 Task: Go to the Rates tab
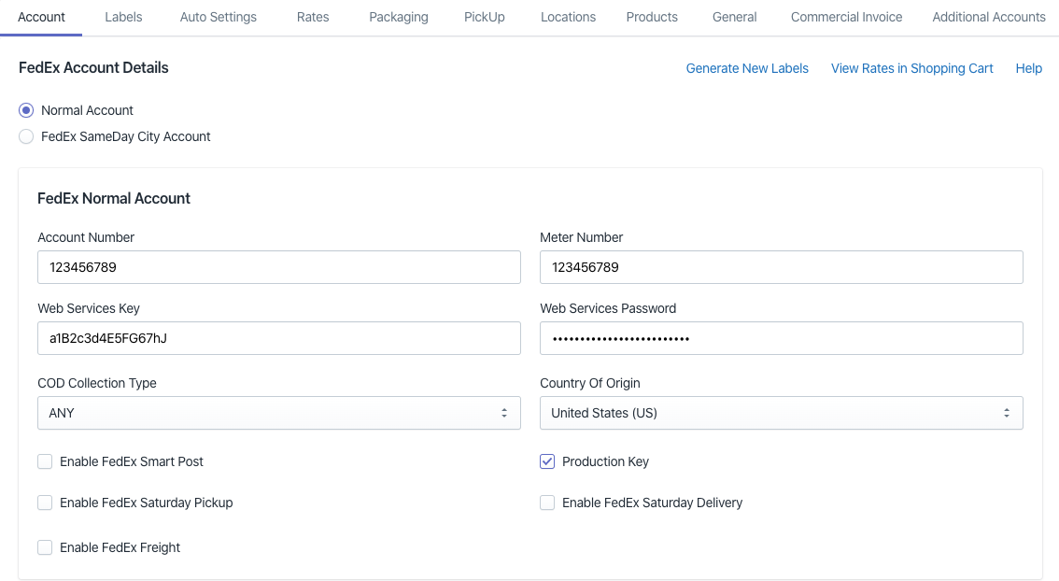(x=313, y=17)
